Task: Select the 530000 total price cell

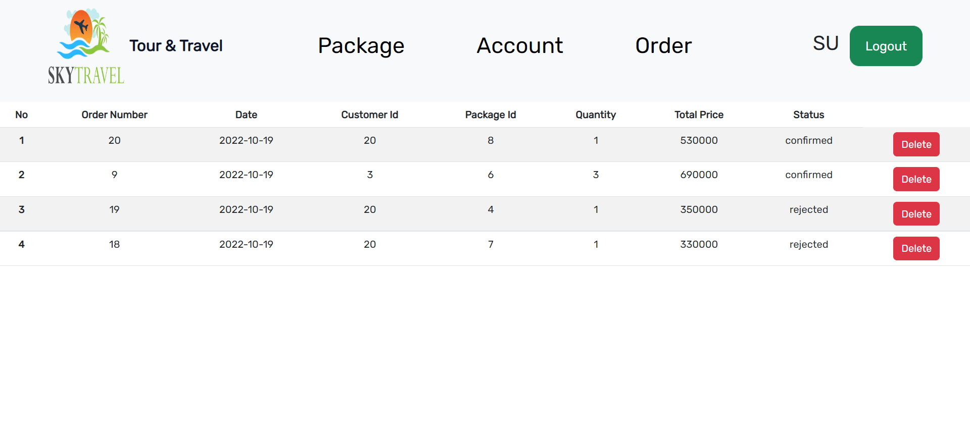Action: click(x=699, y=140)
